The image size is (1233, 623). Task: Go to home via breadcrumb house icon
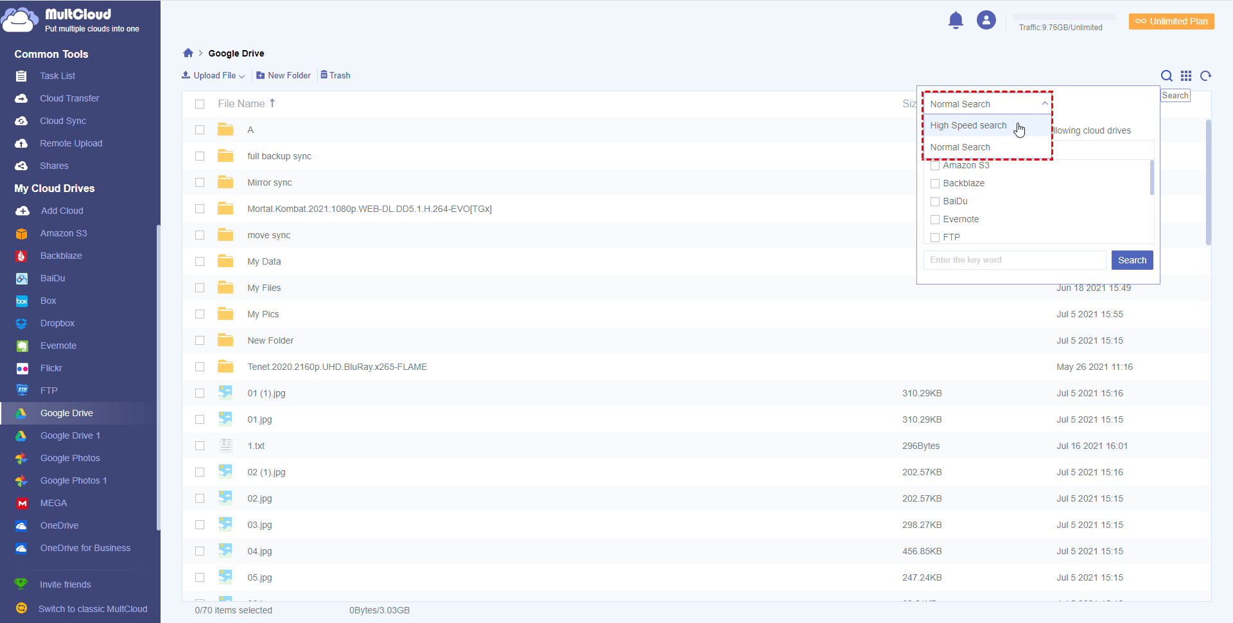click(x=188, y=53)
